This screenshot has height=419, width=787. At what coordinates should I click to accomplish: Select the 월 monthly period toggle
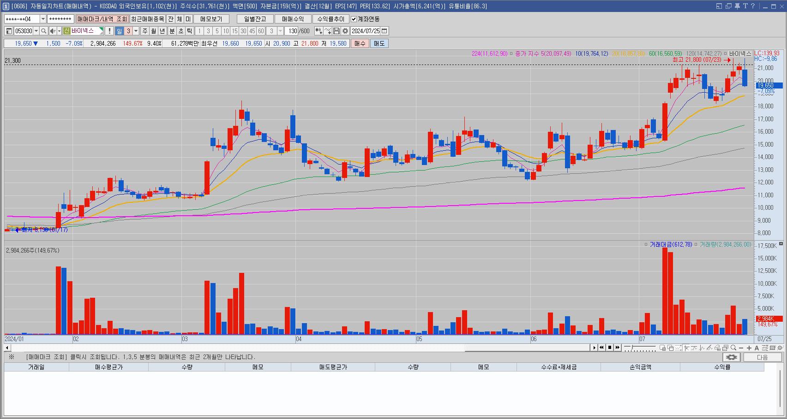(154, 31)
